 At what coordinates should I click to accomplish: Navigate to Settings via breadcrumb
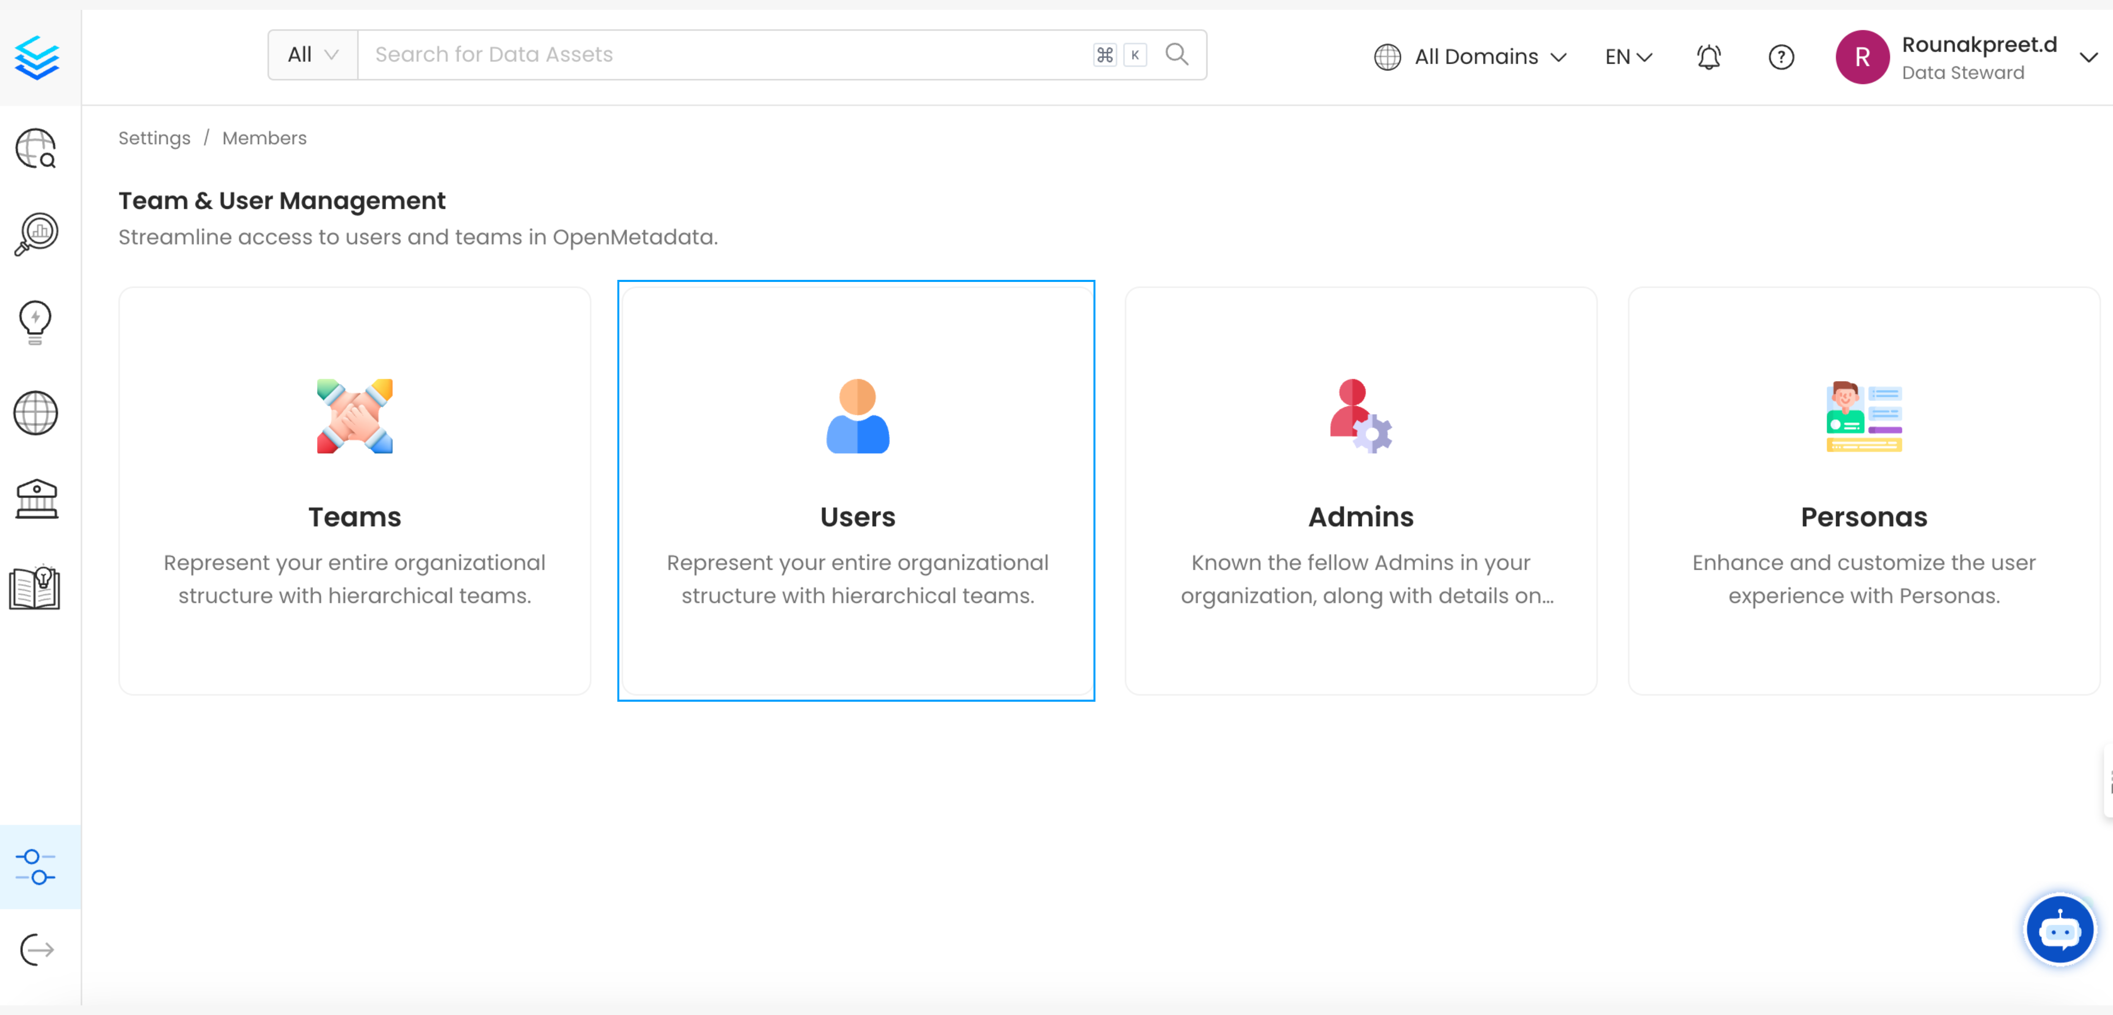click(x=154, y=138)
